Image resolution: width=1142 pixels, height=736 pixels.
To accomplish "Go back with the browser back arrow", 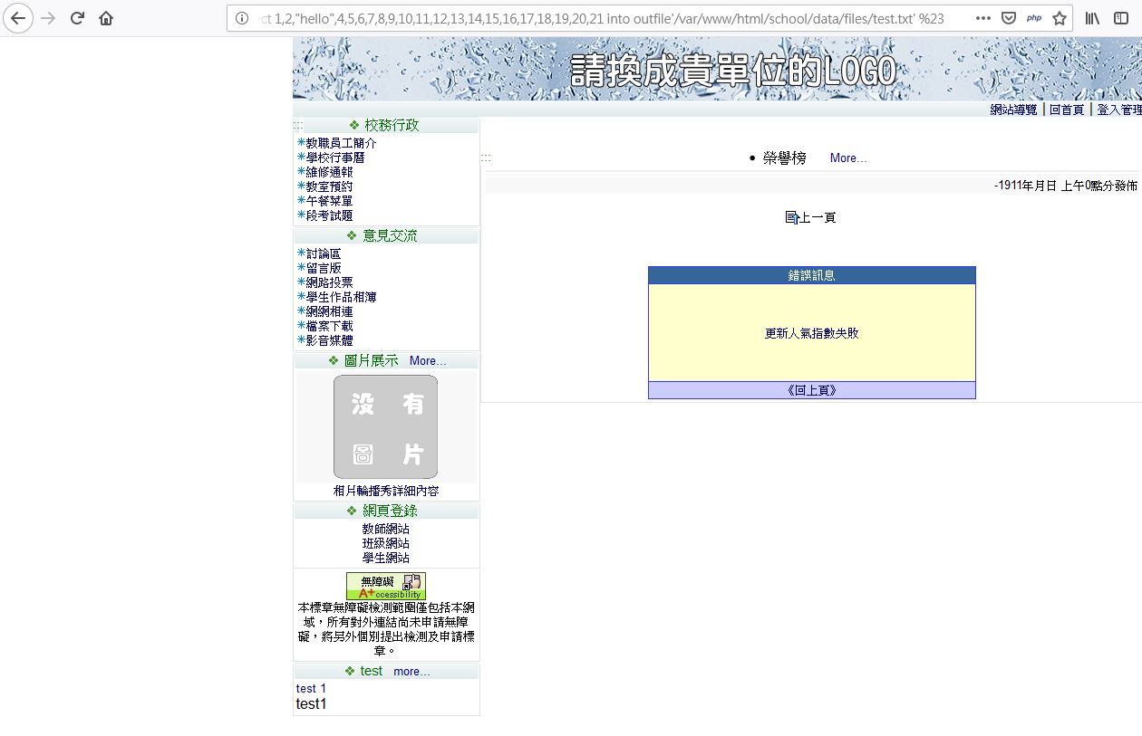I will 18,18.
